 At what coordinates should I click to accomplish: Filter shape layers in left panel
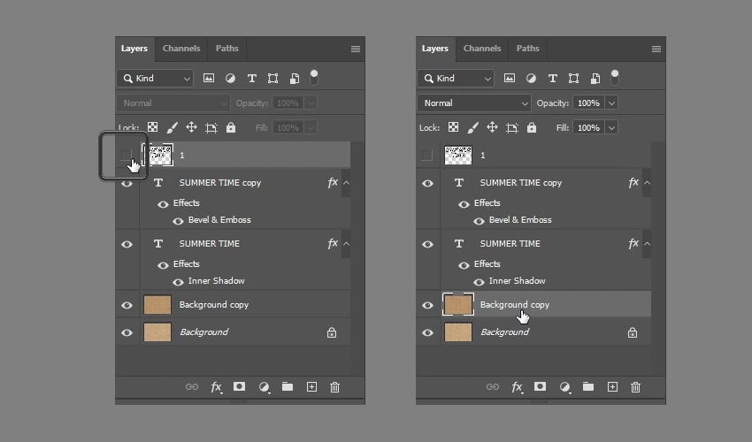(x=272, y=78)
